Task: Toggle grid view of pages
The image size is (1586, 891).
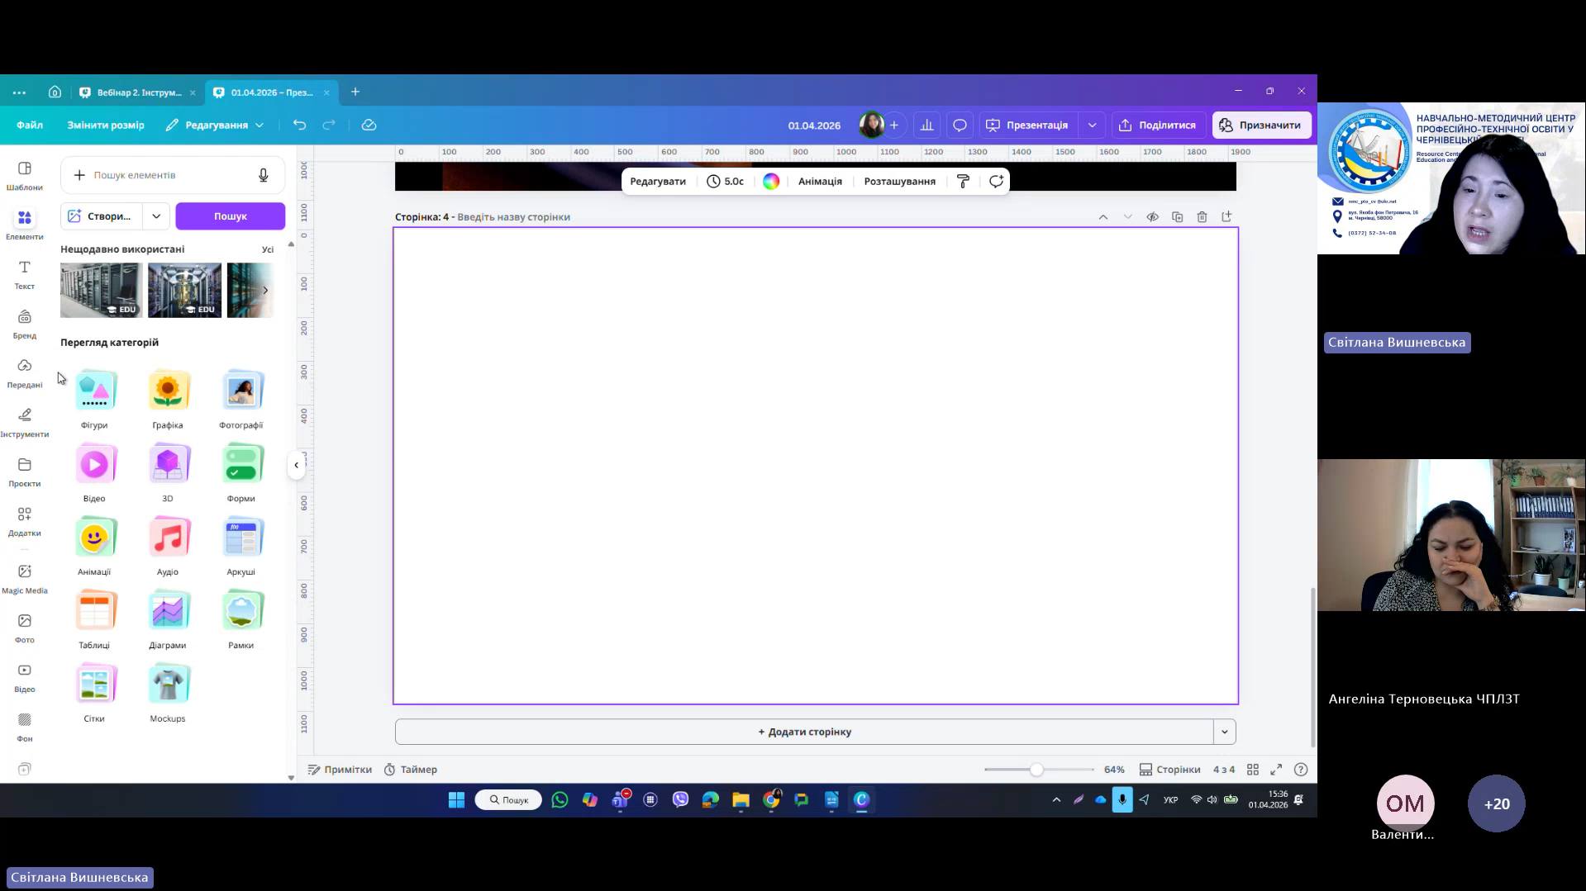Action: tap(1252, 769)
